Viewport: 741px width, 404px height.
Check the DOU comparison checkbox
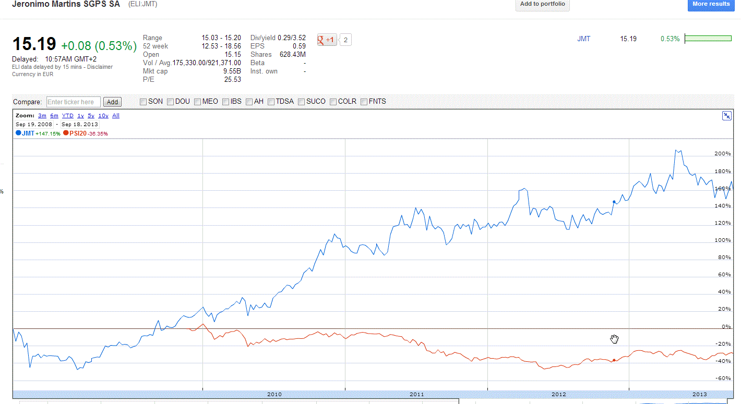(x=171, y=102)
